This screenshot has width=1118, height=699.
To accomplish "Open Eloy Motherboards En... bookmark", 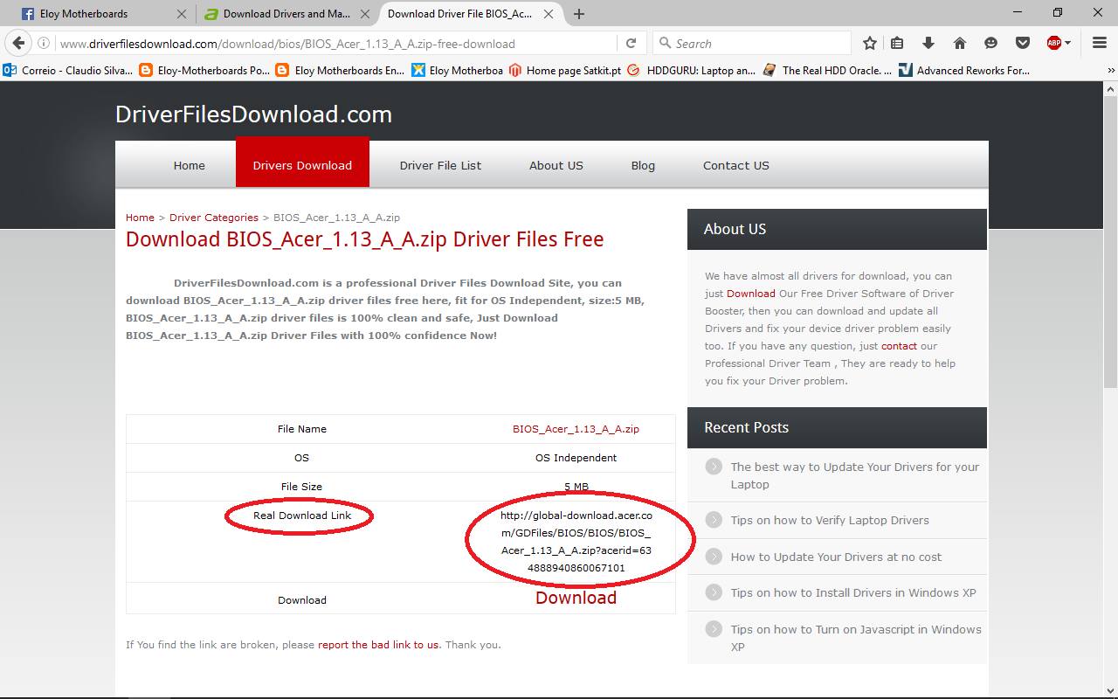I will click(340, 71).
